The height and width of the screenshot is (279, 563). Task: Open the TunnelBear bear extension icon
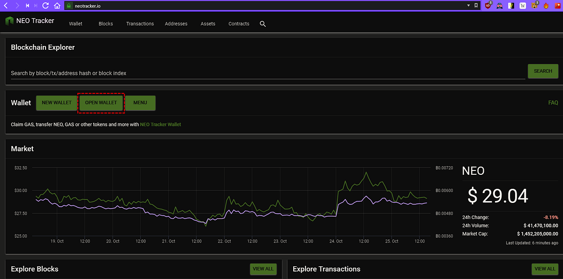point(534,6)
